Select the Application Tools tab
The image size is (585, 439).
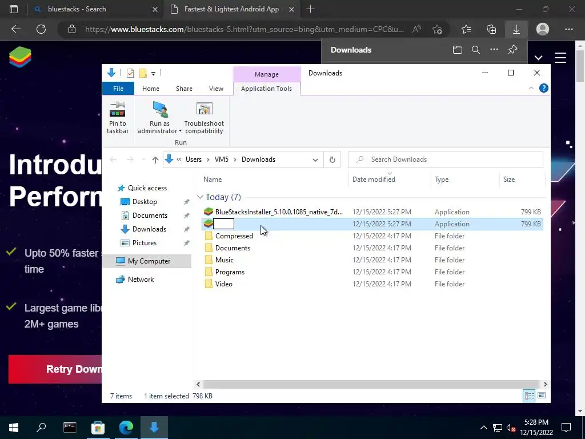[266, 89]
